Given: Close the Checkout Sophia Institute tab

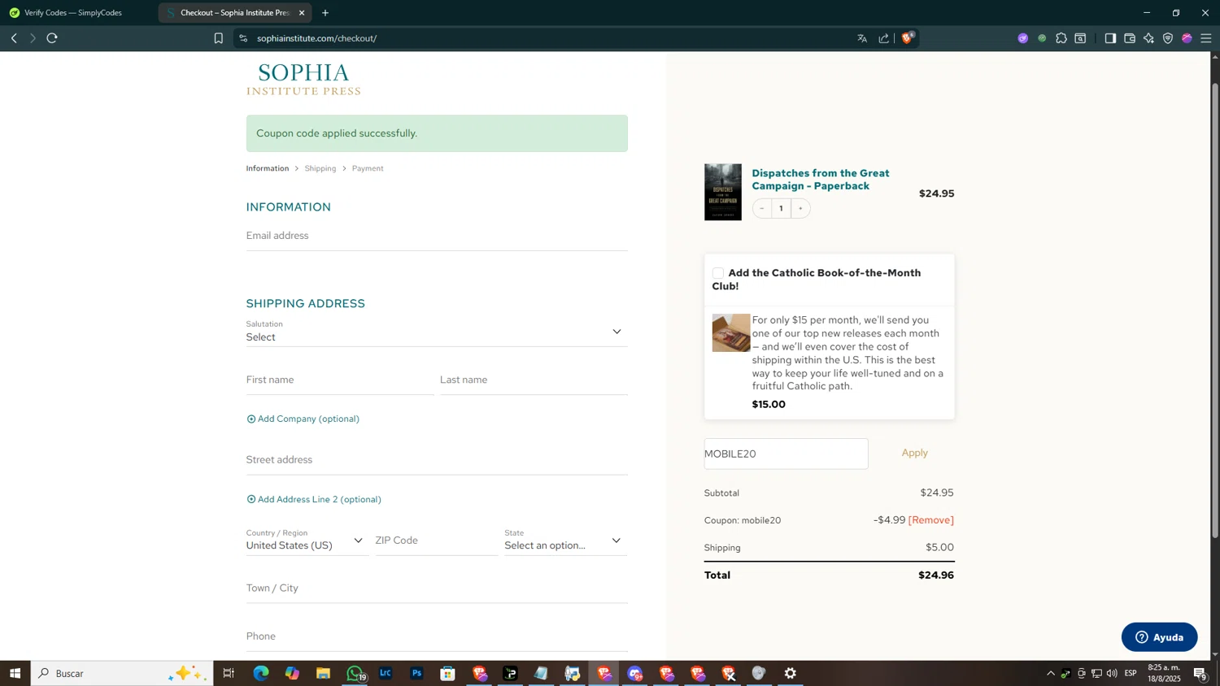Looking at the screenshot, I should click(302, 13).
